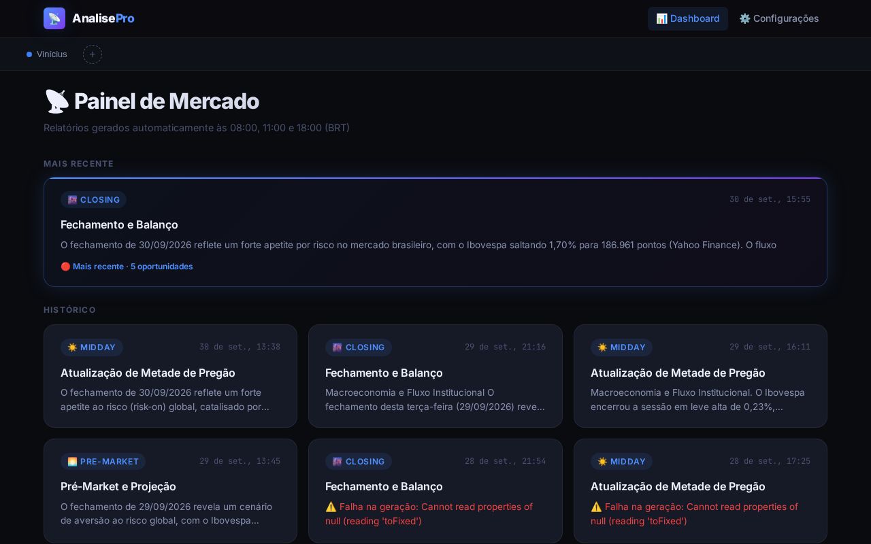Click the MIDDAY badge dated 28 de set., 17:25

pyautogui.click(x=621, y=462)
